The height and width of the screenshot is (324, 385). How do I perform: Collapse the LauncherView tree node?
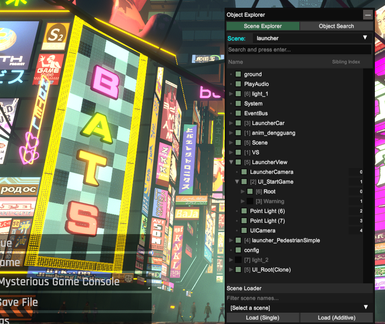click(x=231, y=162)
